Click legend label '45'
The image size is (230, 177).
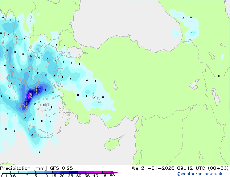[104, 176]
